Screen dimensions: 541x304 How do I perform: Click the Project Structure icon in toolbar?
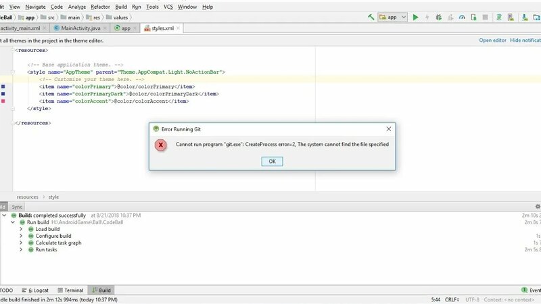(x=536, y=17)
